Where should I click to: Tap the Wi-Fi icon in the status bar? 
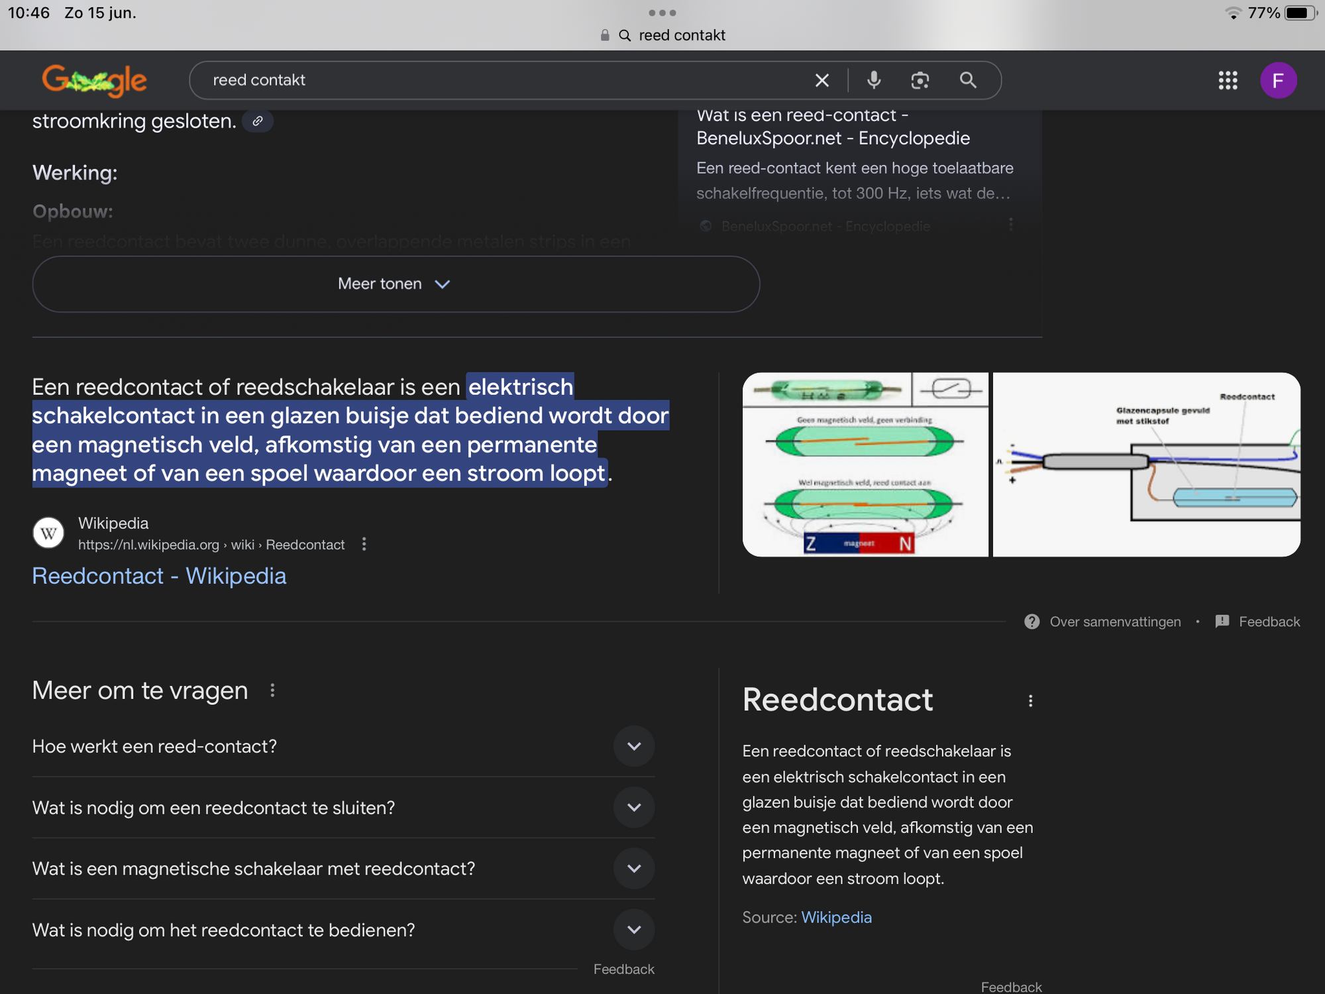[1232, 13]
